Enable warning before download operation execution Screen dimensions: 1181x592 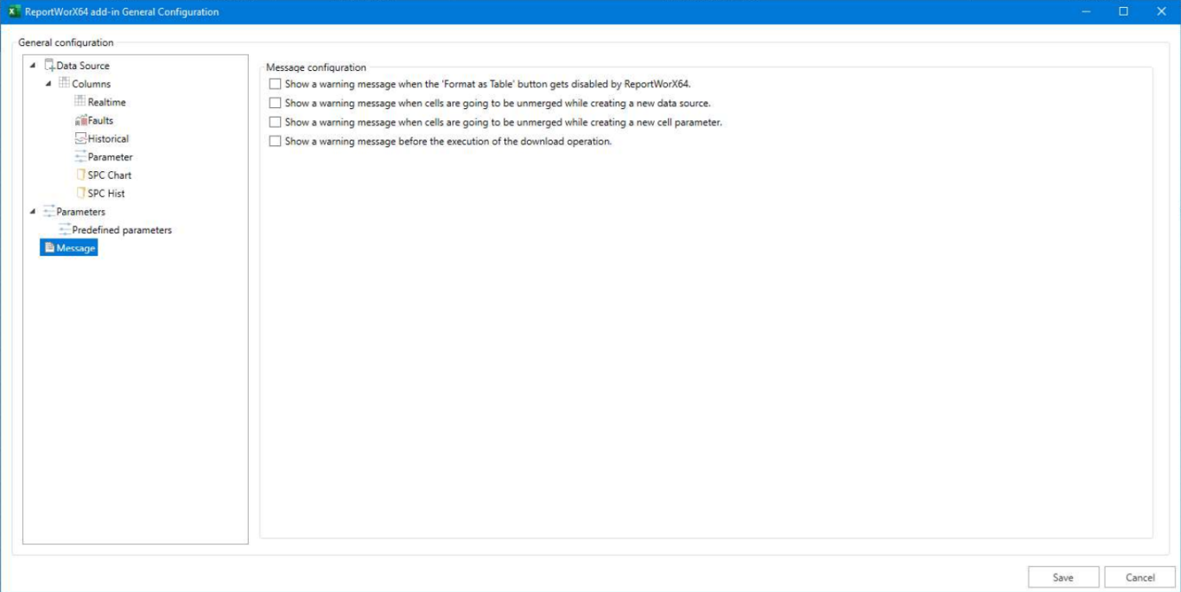(276, 140)
